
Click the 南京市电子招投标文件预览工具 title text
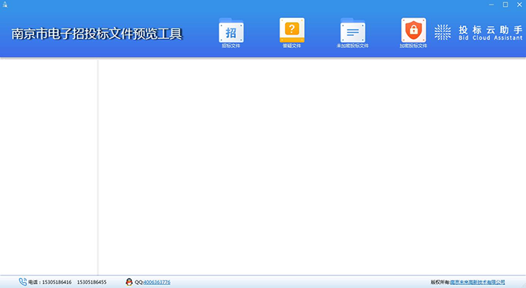(x=97, y=34)
